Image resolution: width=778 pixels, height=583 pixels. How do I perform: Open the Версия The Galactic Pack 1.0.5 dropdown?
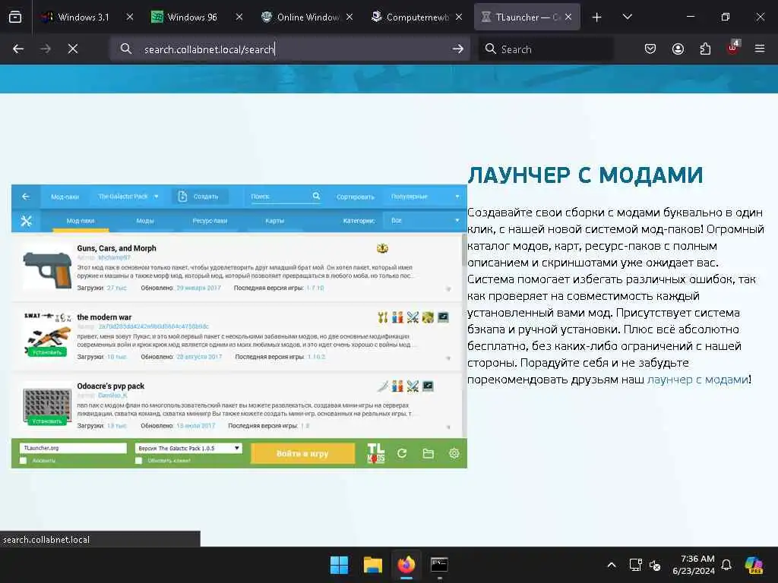click(188, 448)
